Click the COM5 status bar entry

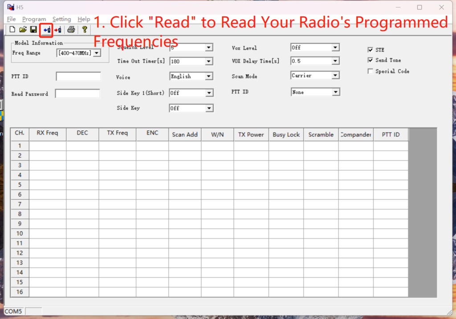(13, 311)
